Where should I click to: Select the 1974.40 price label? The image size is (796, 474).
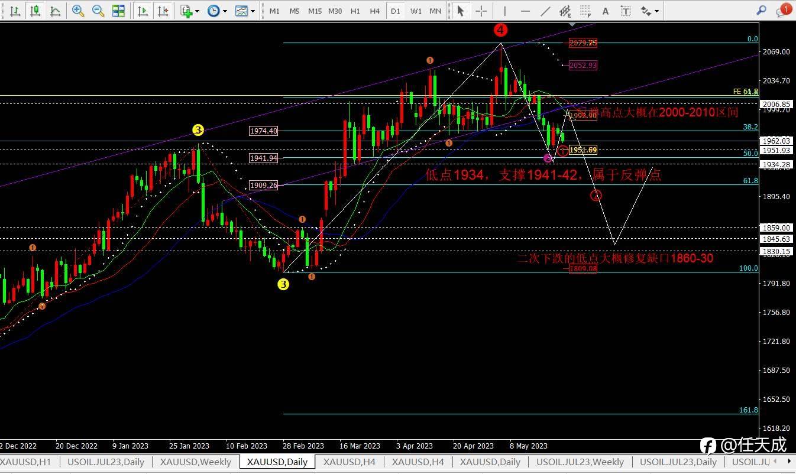click(x=264, y=131)
